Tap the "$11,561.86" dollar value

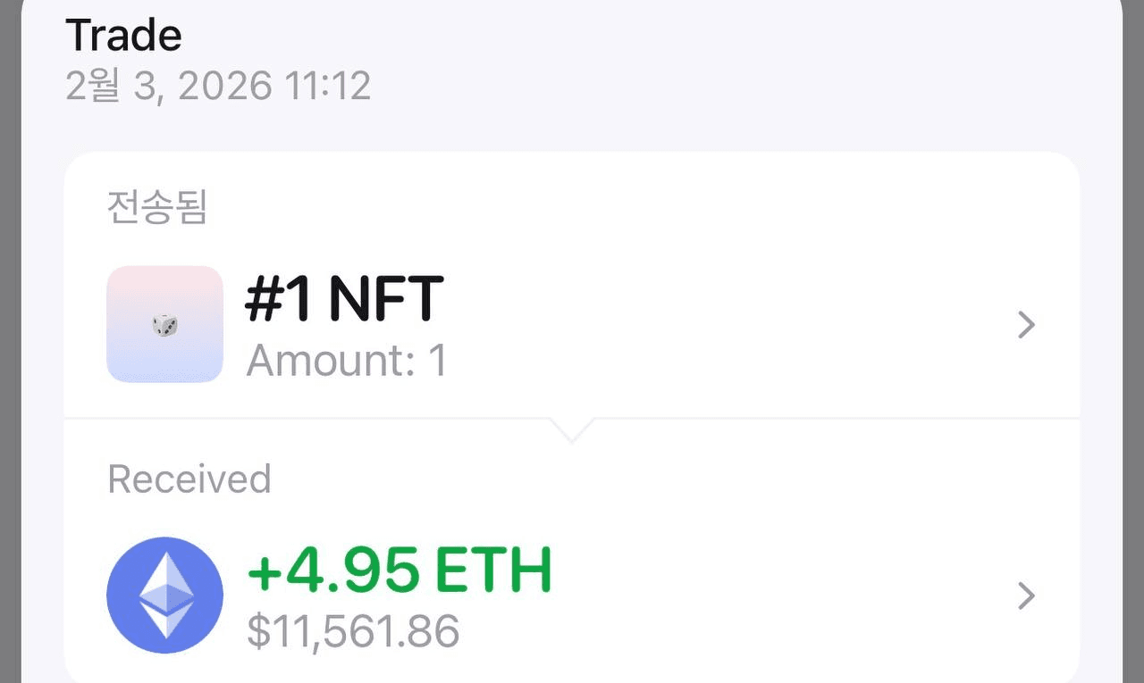353,630
